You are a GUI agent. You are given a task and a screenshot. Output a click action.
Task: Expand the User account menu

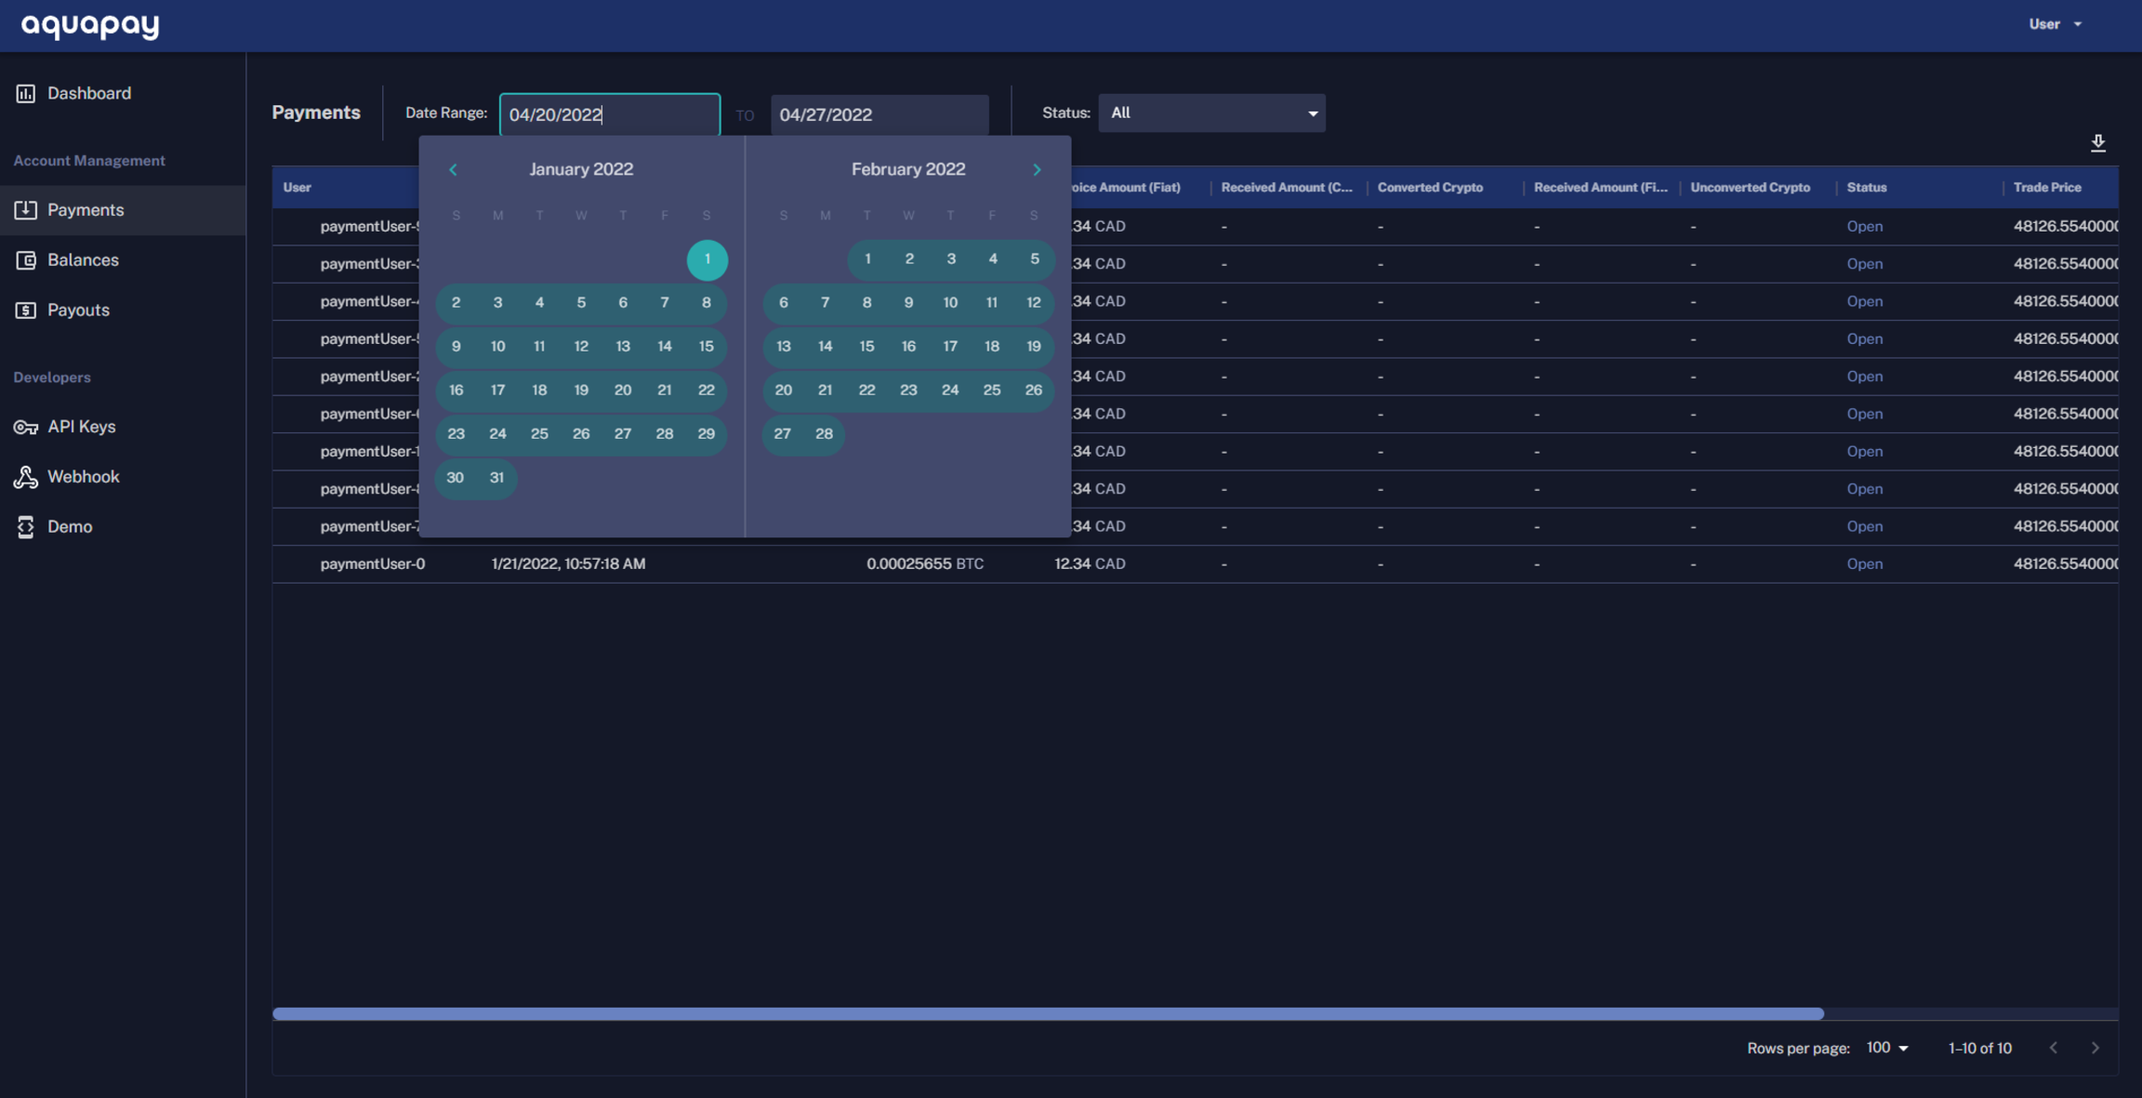(2055, 24)
